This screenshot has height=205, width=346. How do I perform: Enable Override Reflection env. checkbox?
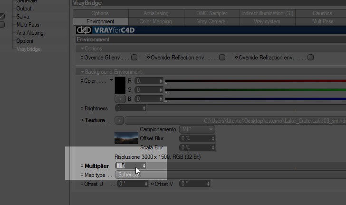[222, 58]
